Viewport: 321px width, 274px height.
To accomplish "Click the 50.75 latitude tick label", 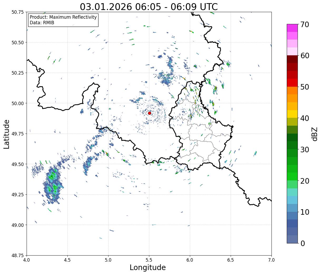I will (x=17, y=12).
